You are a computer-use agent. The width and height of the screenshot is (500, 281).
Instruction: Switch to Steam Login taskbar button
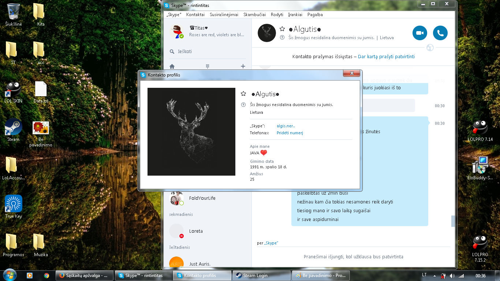click(x=261, y=276)
